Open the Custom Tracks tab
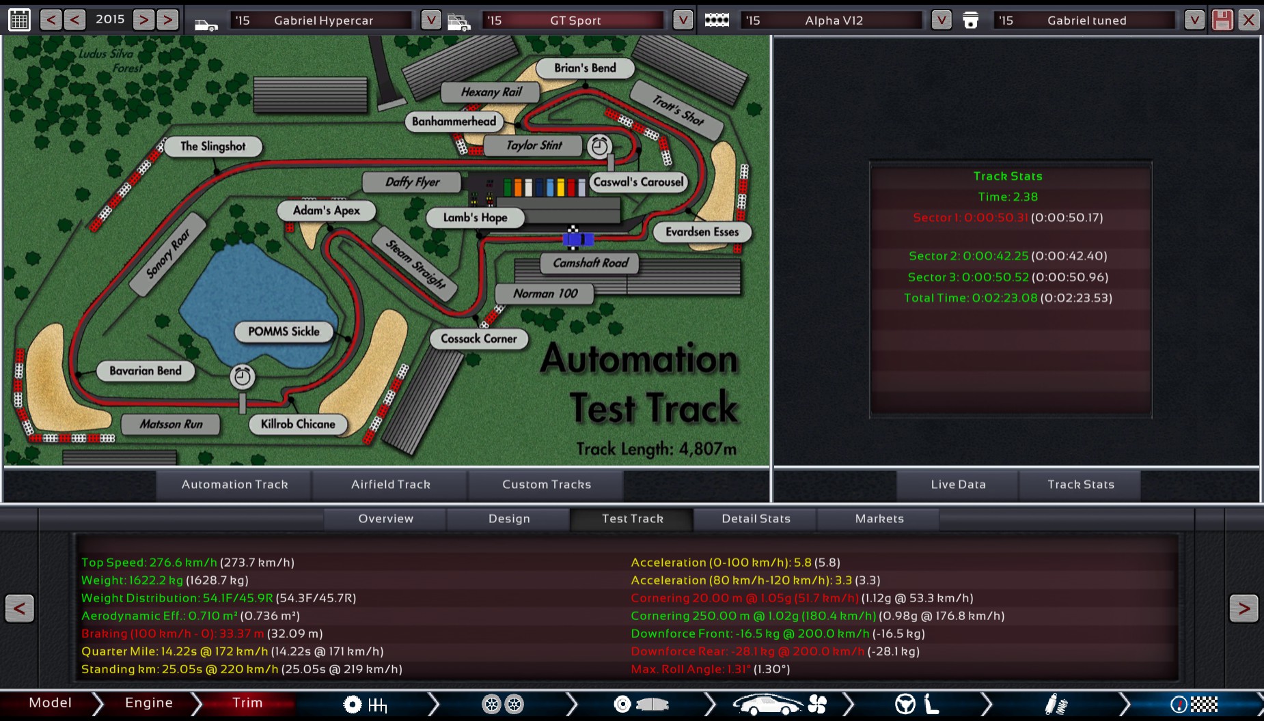1264x721 pixels. [x=547, y=485]
